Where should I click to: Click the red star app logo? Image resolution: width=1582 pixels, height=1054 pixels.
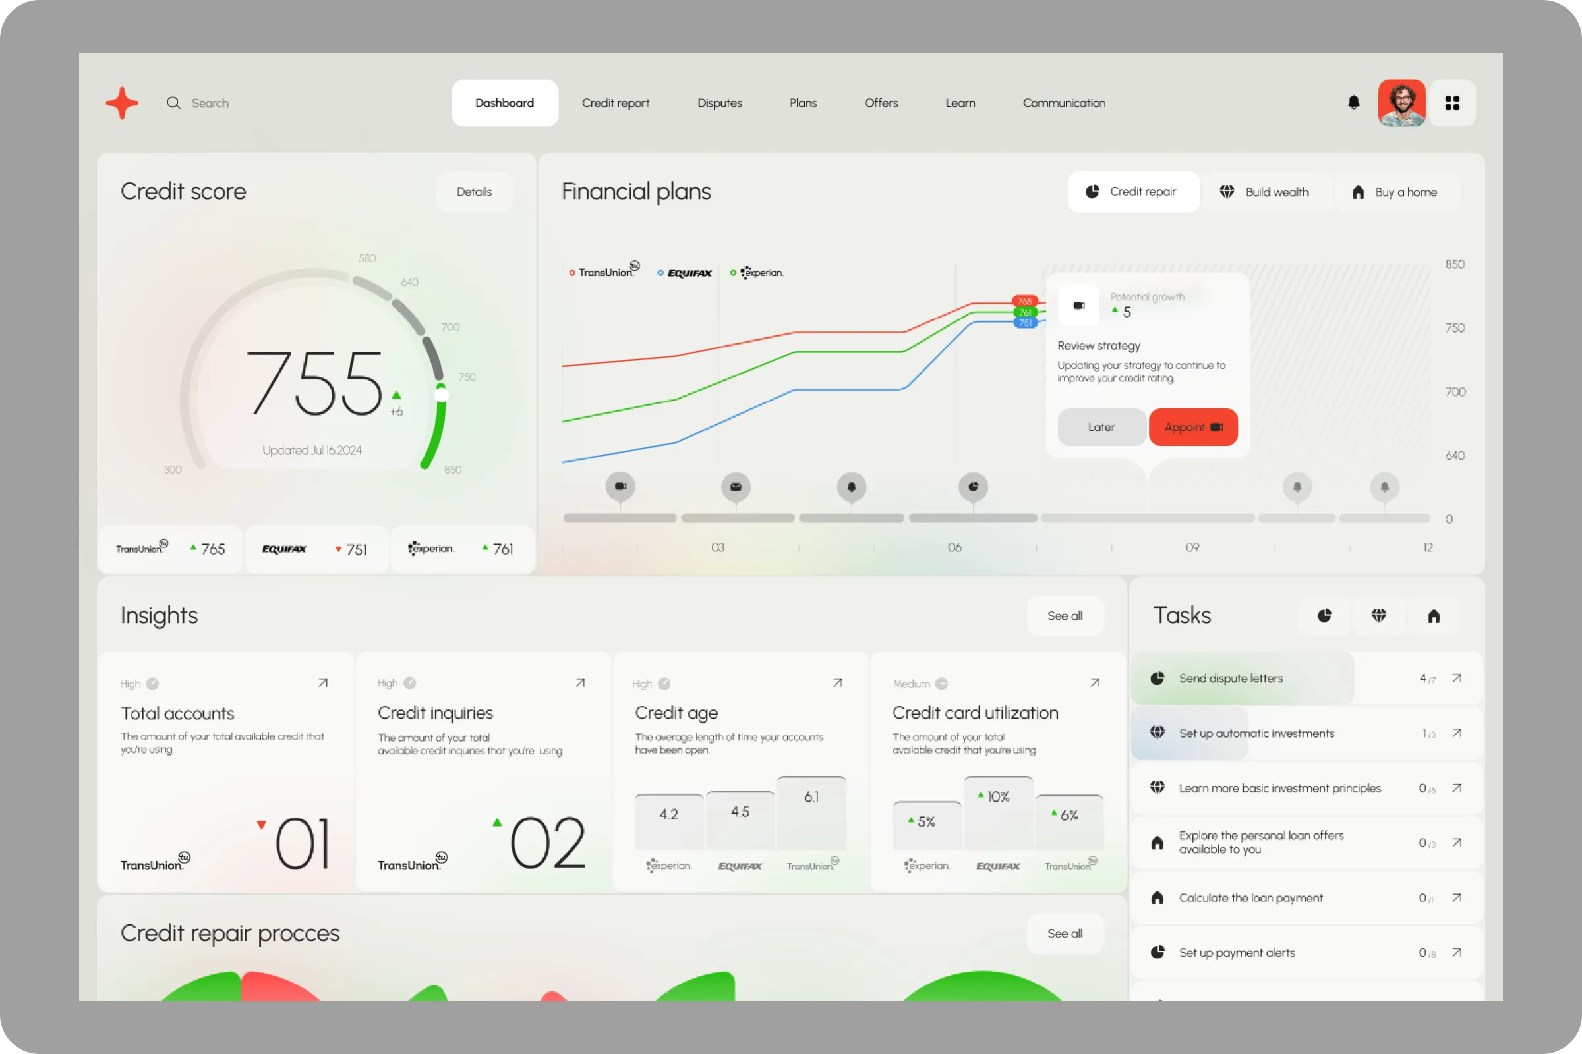(122, 103)
